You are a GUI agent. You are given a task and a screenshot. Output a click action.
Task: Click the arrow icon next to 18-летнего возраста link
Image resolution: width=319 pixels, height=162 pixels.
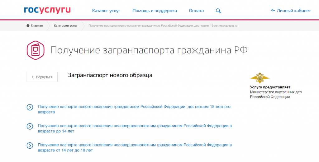(30, 107)
